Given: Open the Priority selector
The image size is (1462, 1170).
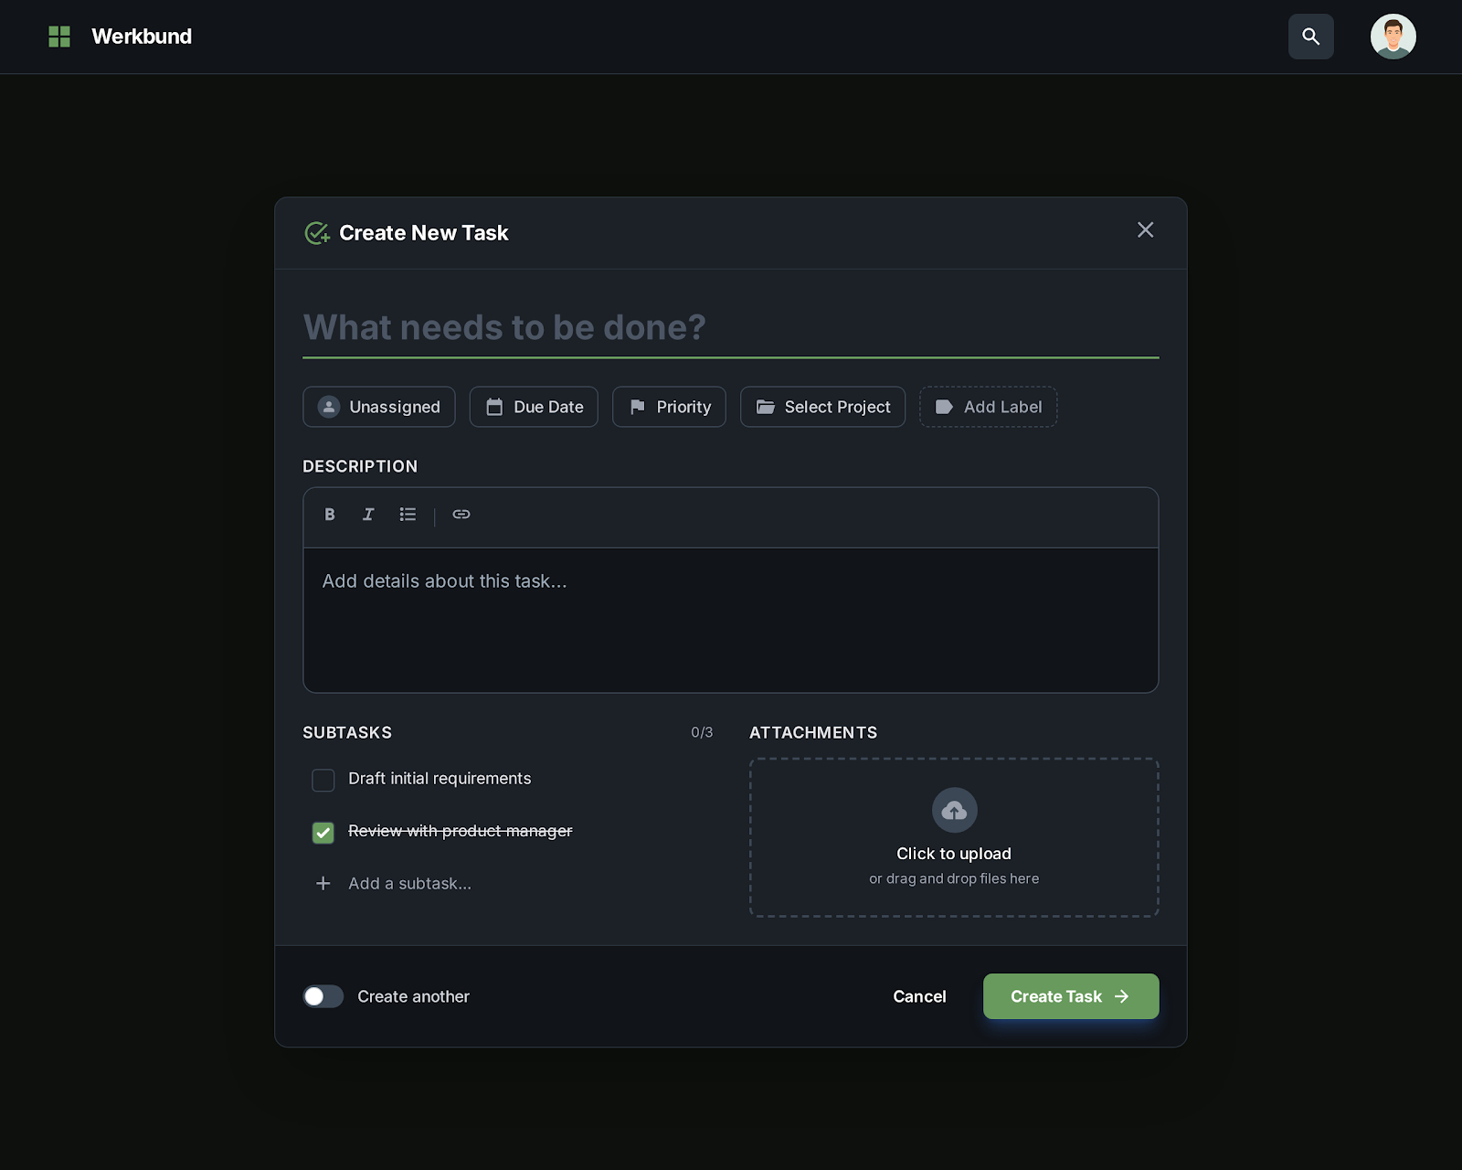Looking at the screenshot, I should 669,407.
